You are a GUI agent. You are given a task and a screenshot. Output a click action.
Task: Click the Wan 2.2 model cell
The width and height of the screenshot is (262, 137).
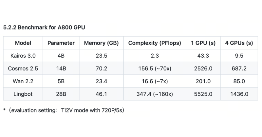pyautogui.click(x=23, y=81)
